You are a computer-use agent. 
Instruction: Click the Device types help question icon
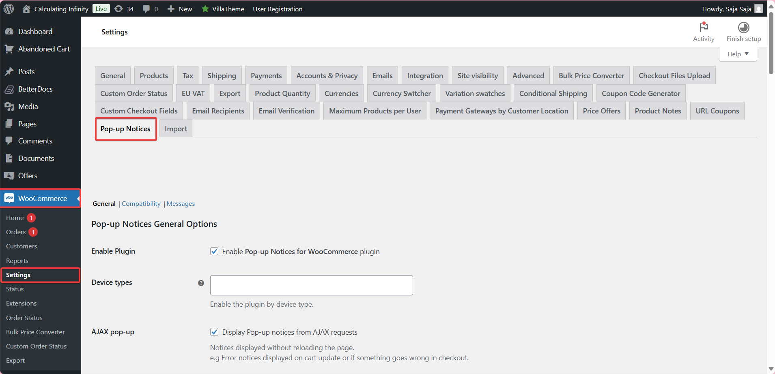pos(201,283)
